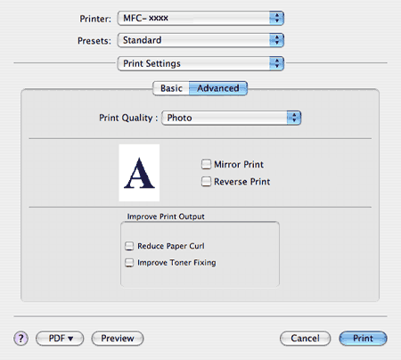Viewport: 401px width, 360px height.
Task: Click the Printer popup arrow stepper
Action: pyautogui.click(x=276, y=18)
